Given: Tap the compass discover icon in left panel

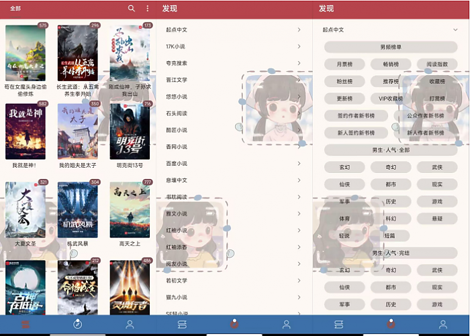Looking at the screenshot, I should coord(77,325).
